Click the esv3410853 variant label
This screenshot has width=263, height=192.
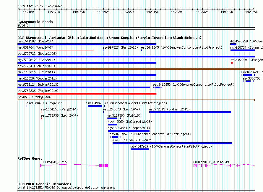pyautogui.click(x=194, y=85)
